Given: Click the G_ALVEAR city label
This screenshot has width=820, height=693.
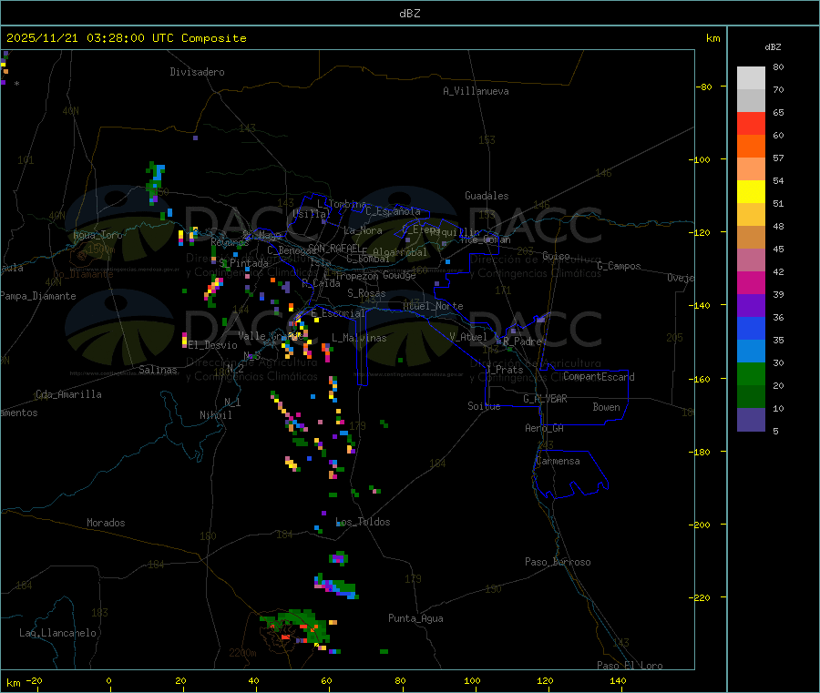Looking at the screenshot, I should pyautogui.click(x=545, y=399).
